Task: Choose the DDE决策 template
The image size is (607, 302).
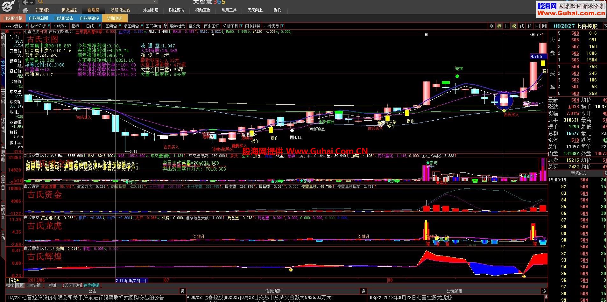Action: click(34, 285)
